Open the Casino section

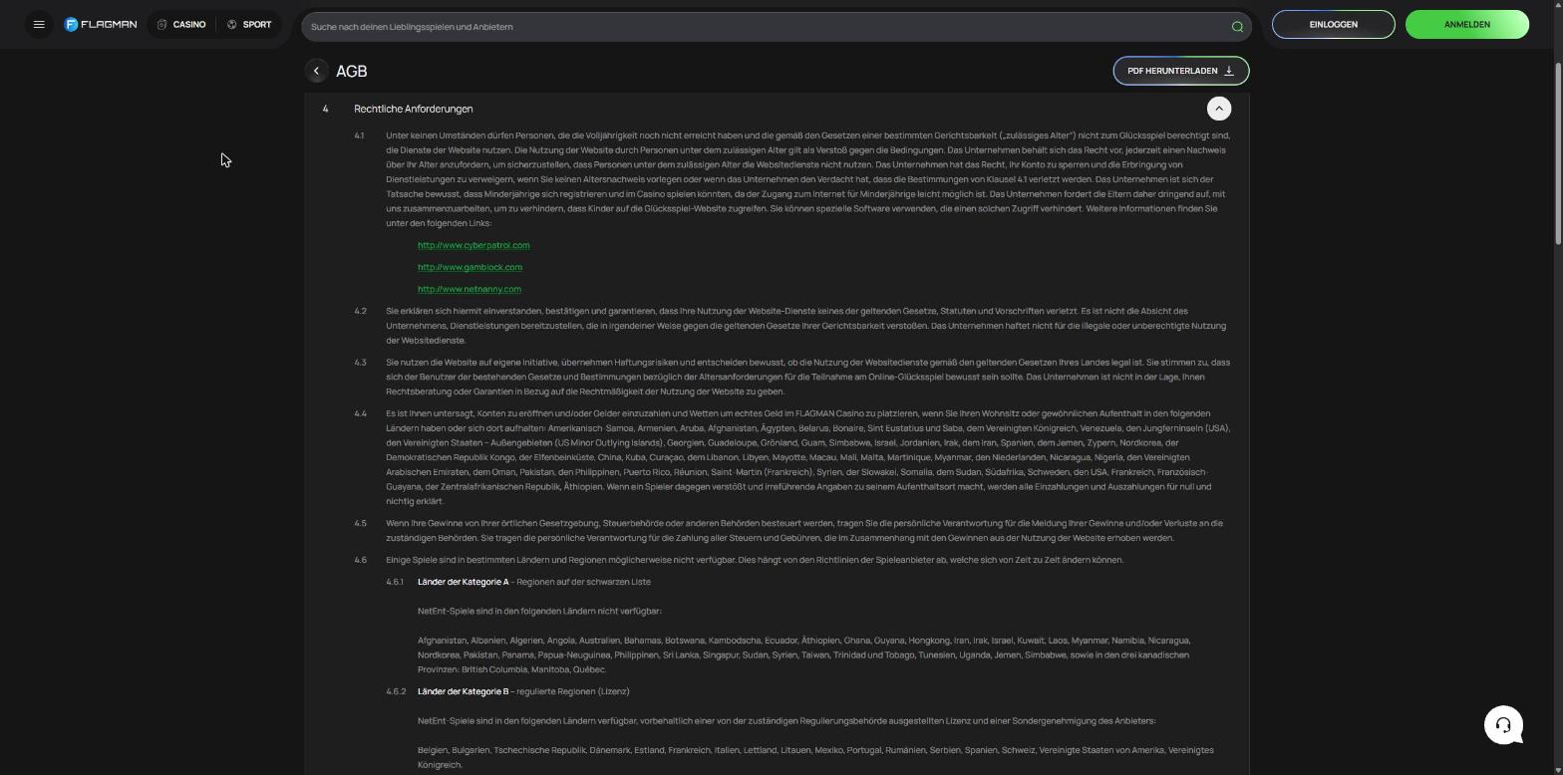click(181, 25)
